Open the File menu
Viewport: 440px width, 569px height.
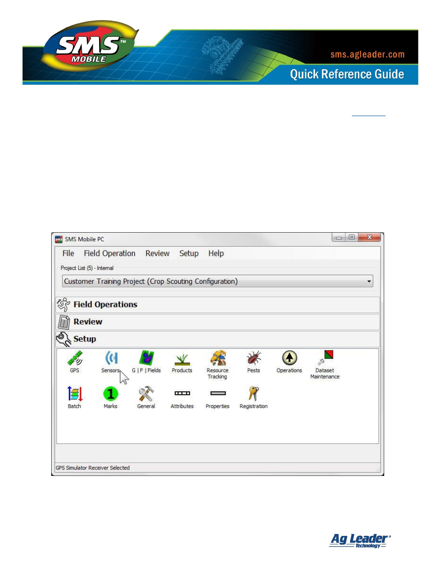tap(68, 253)
